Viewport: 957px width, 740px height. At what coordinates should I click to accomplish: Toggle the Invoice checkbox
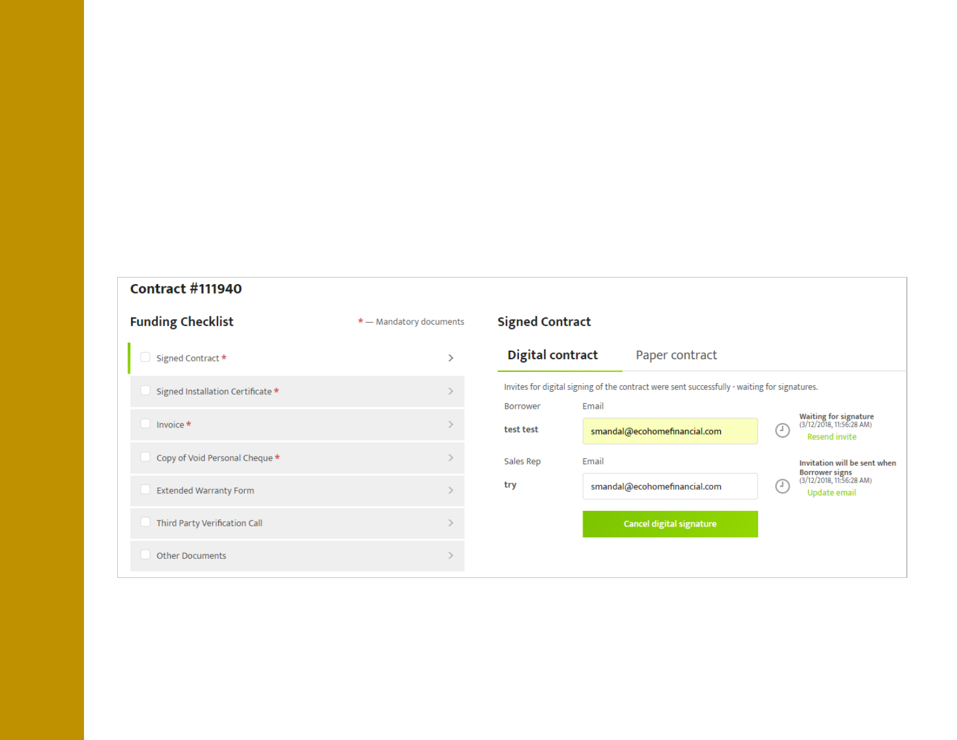(x=146, y=424)
